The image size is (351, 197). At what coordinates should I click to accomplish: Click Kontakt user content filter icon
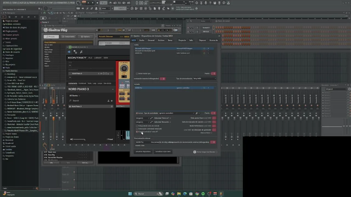108,101
